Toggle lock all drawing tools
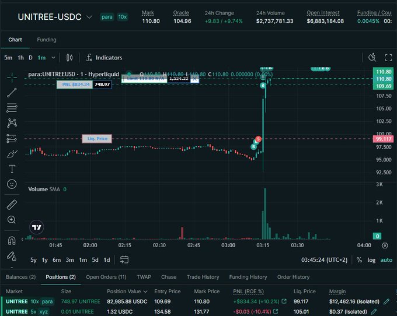Viewport: 397px width, 316px height. (12, 256)
